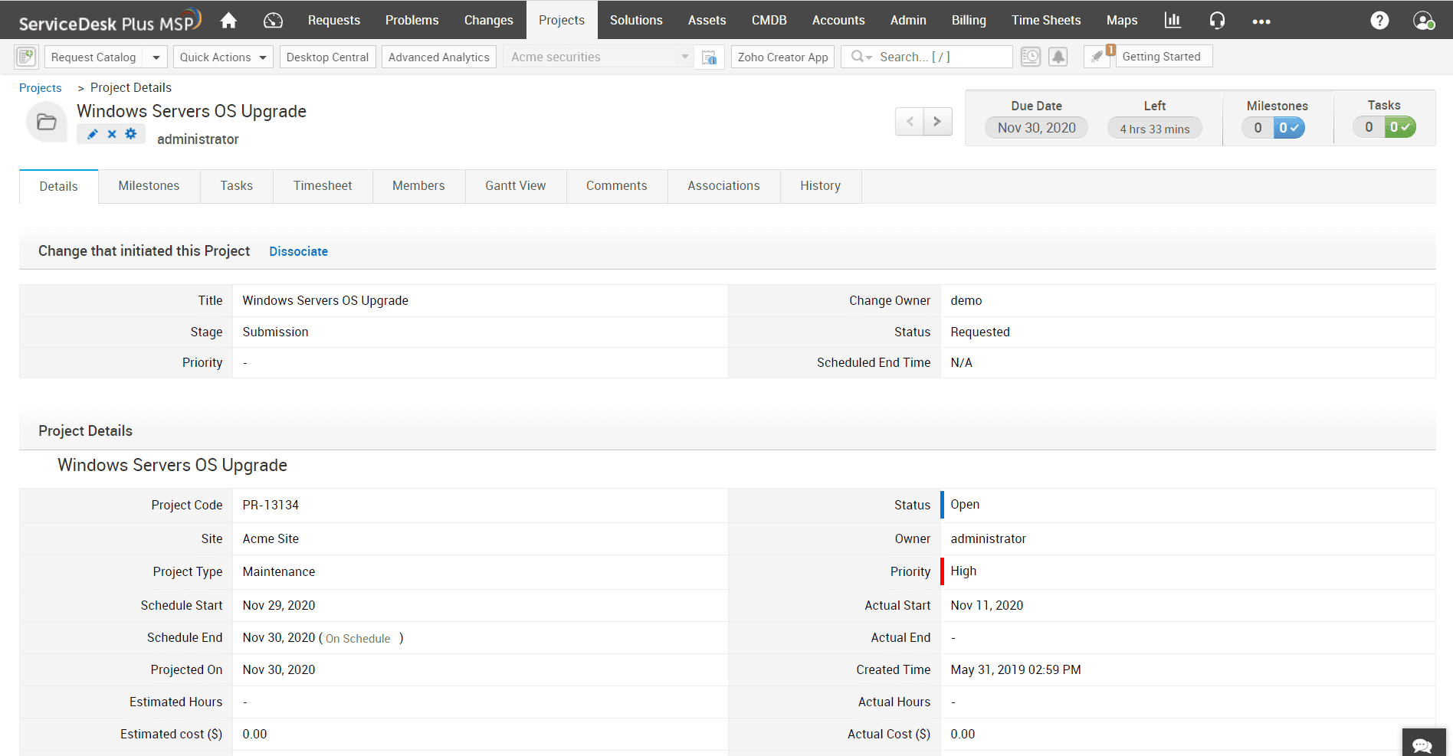This screenshot has height=756, width=1453.
Task: Delete the project via the X icon
Action: [112, 133]
